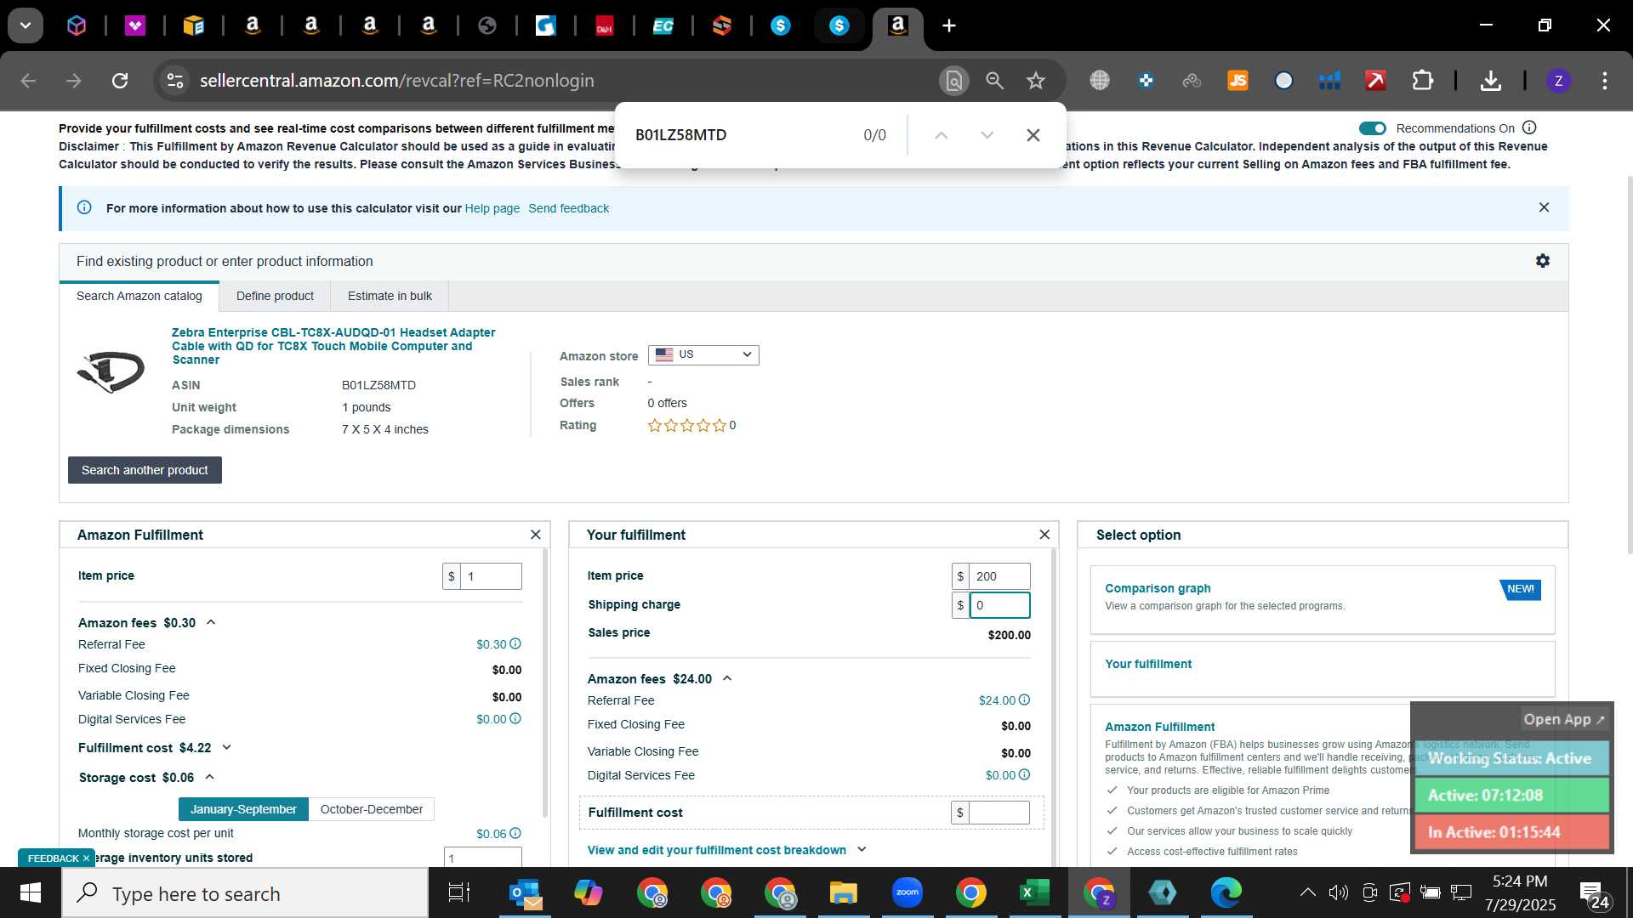
Task: Close the FEEDBACK tab
Action: (86, 858)
